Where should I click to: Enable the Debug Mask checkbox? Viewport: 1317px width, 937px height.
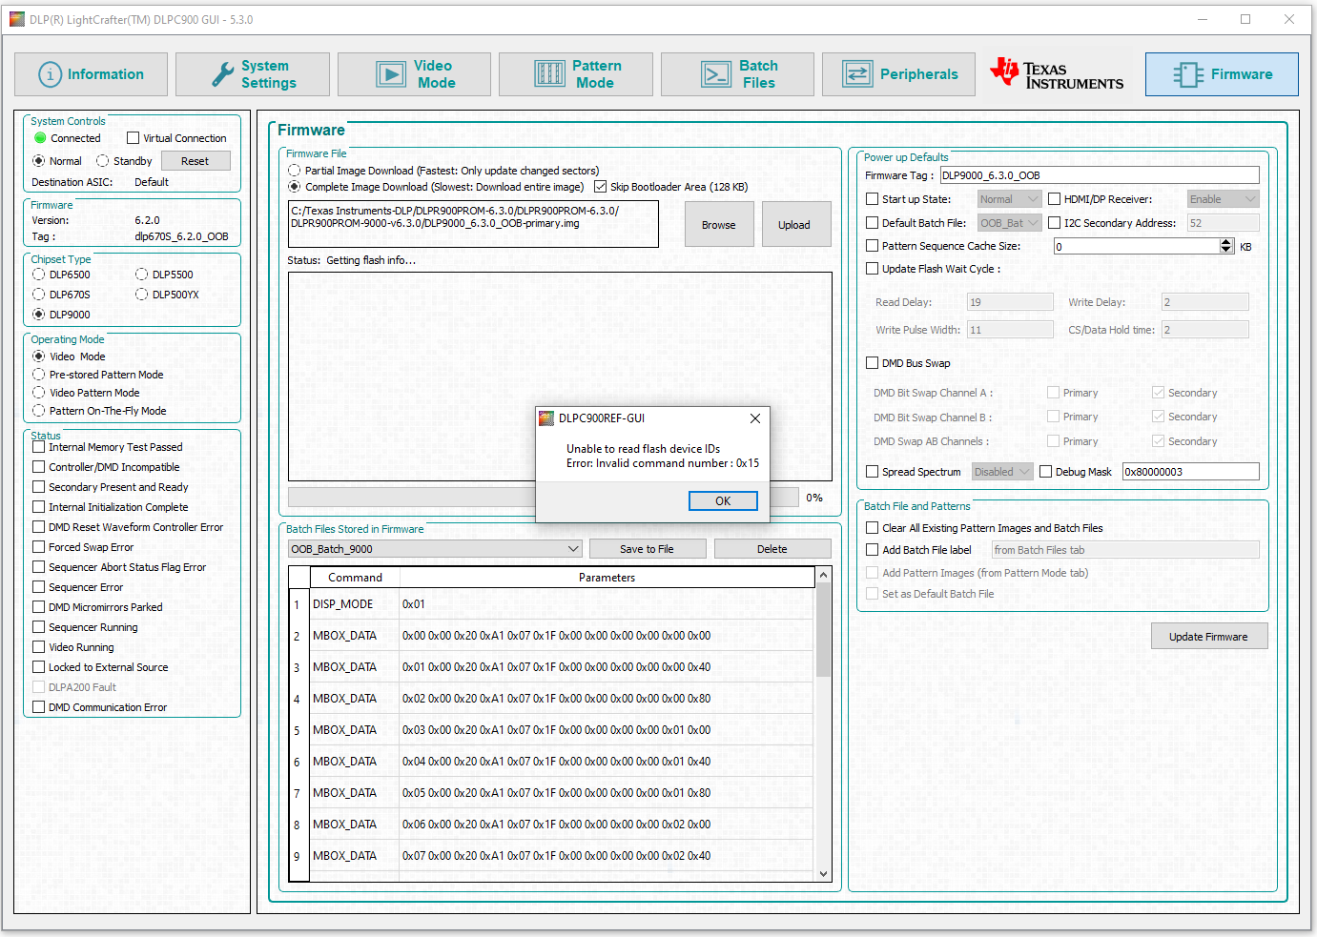1046,472
